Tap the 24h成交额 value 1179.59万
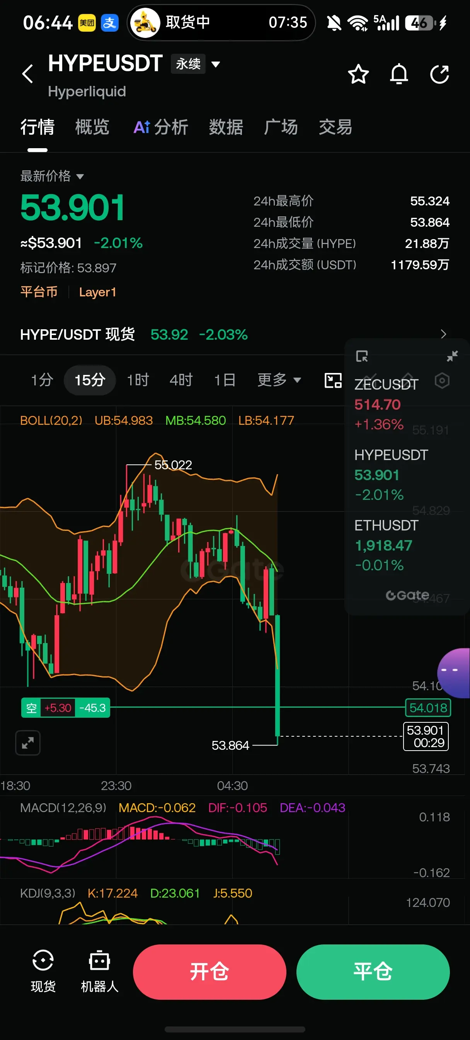 [420, 265]
